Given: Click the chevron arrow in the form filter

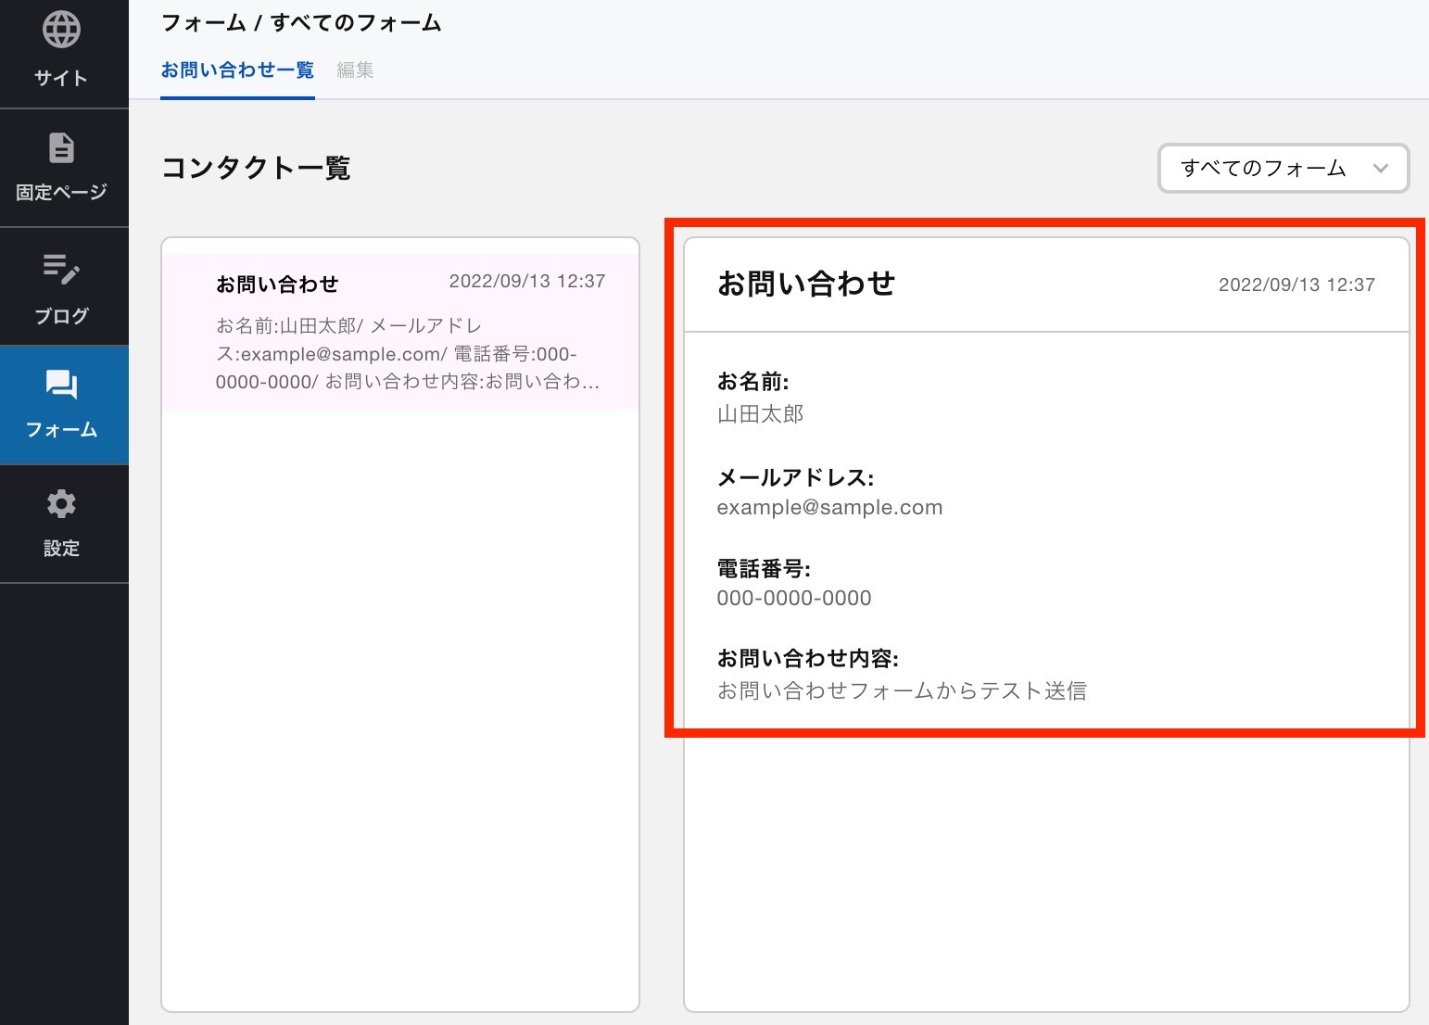Looking at the screenshot, I should point(1381,169).
